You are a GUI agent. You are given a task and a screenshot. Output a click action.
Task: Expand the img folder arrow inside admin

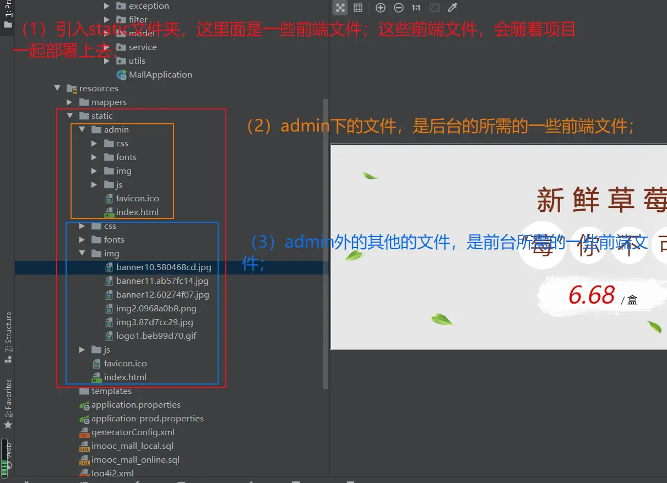[94, 171]
